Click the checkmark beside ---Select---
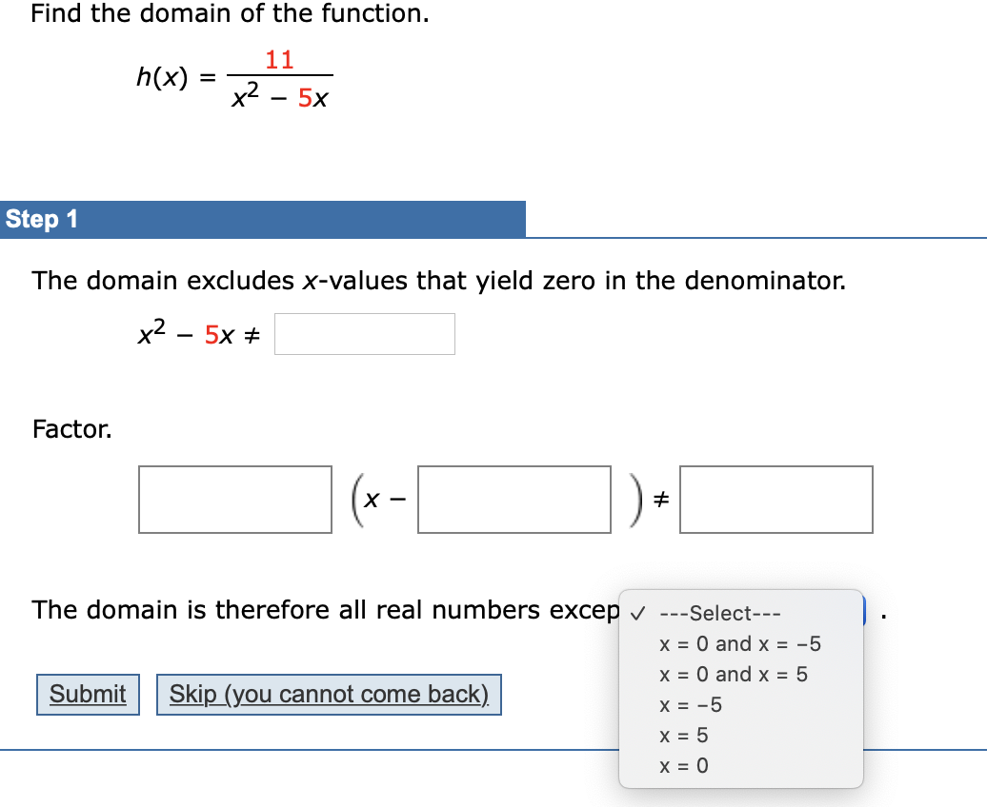The height and width of the screenshot is (807, 987). click(637, 613)
